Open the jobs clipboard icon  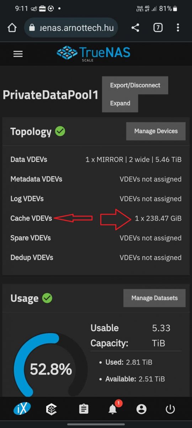click(x=84, y=409)
